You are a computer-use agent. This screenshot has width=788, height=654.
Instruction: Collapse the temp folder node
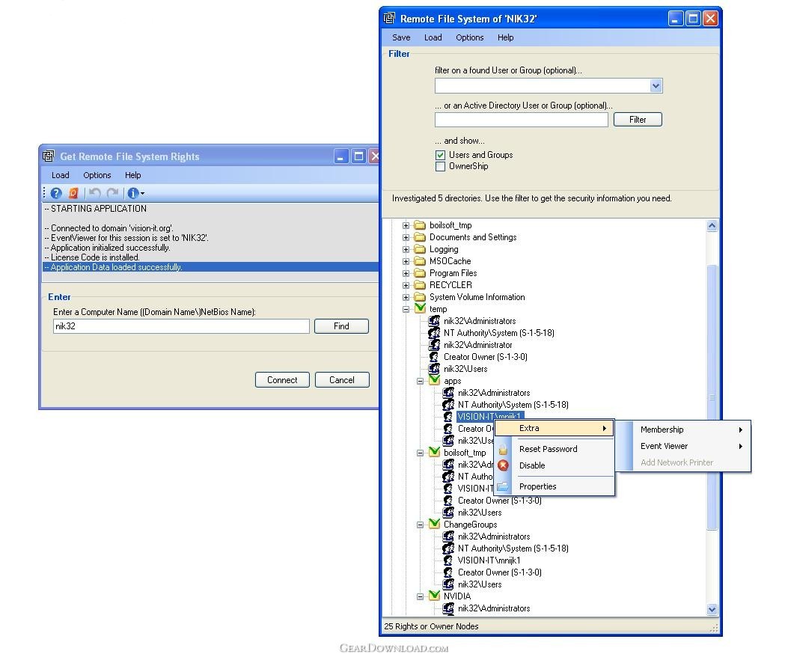coord(406,309)
